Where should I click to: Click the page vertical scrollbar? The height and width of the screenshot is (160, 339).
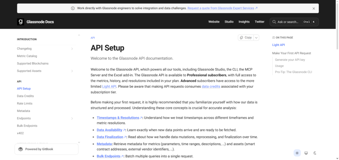337,26
